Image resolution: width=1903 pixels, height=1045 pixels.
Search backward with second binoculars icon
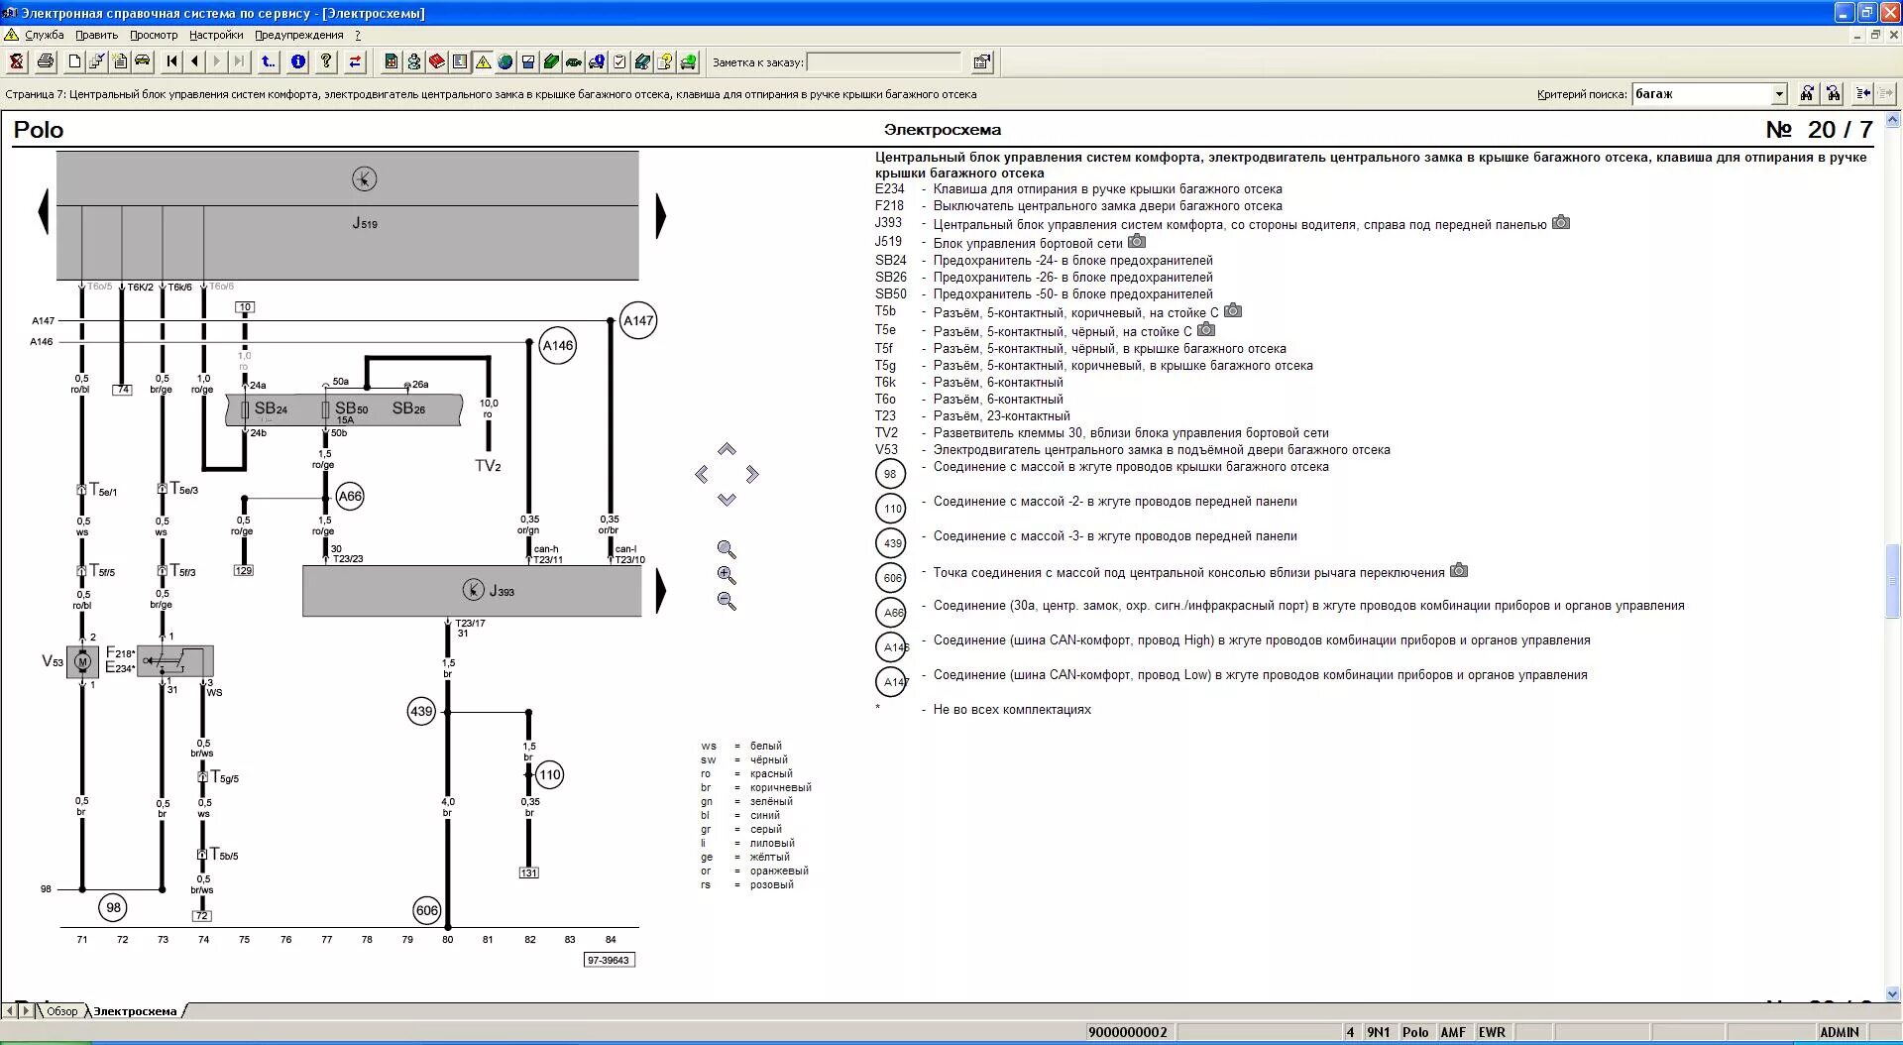click(x=1834, y=93)
